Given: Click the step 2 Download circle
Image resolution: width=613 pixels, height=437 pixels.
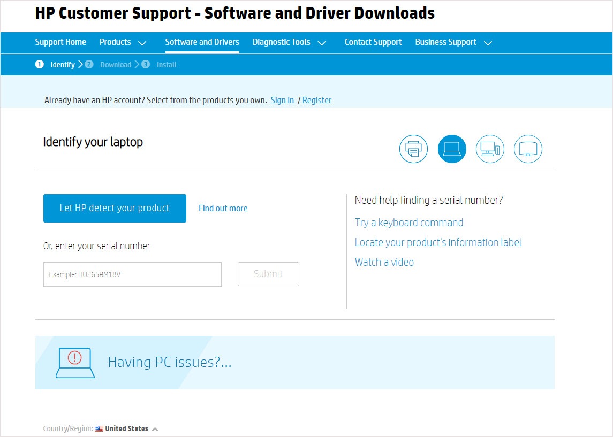Looking at the screenshot, I should tap(89, 64).
